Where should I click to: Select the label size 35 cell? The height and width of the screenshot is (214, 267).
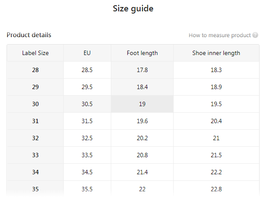(35, 189)
